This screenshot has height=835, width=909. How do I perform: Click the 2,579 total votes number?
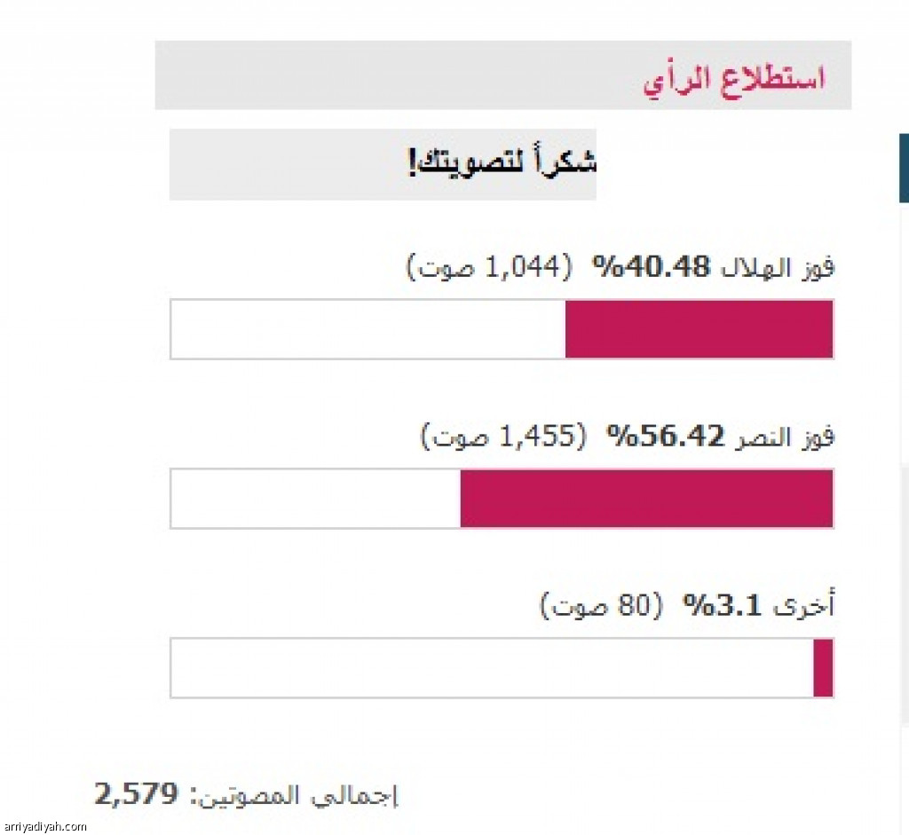point(136,794)
